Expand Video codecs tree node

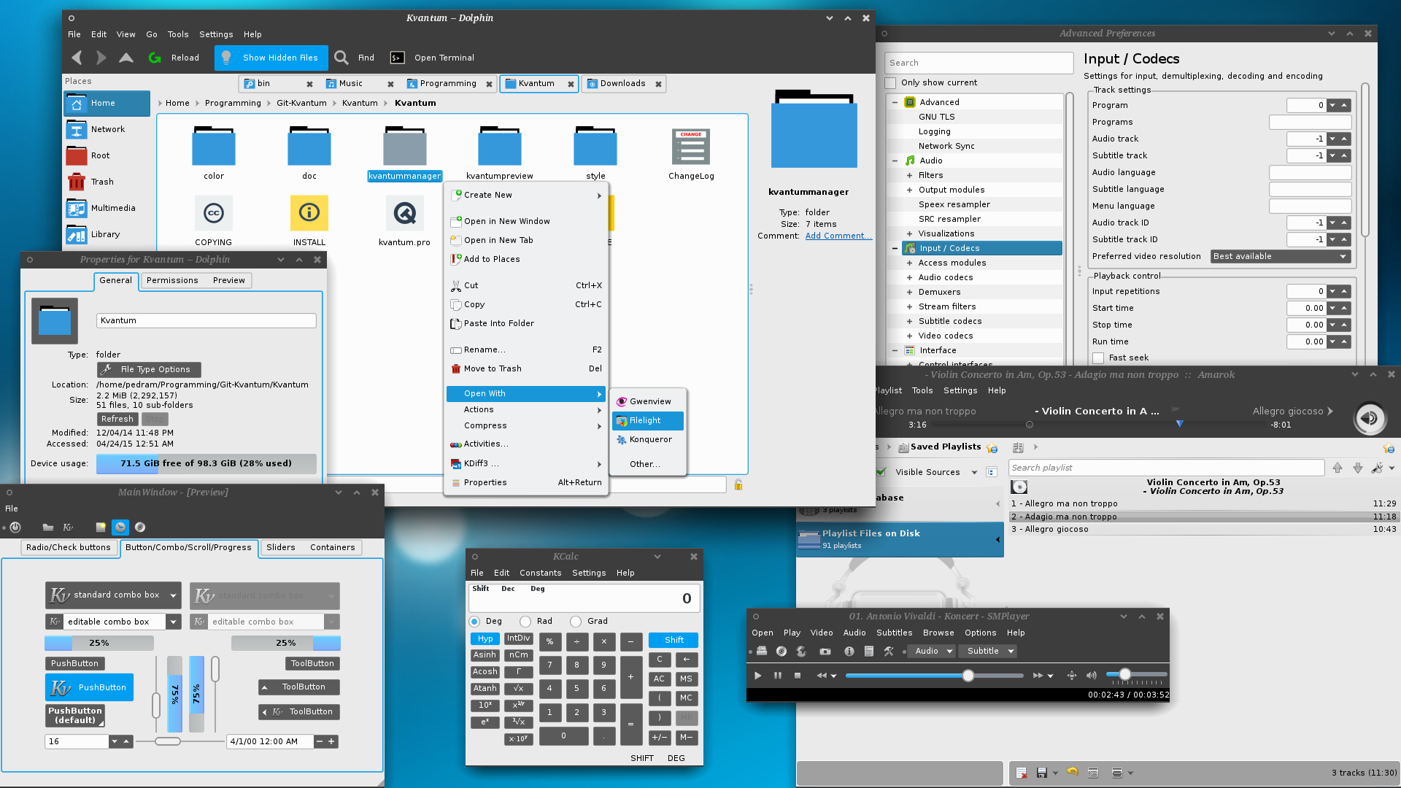tap(909, 336)
